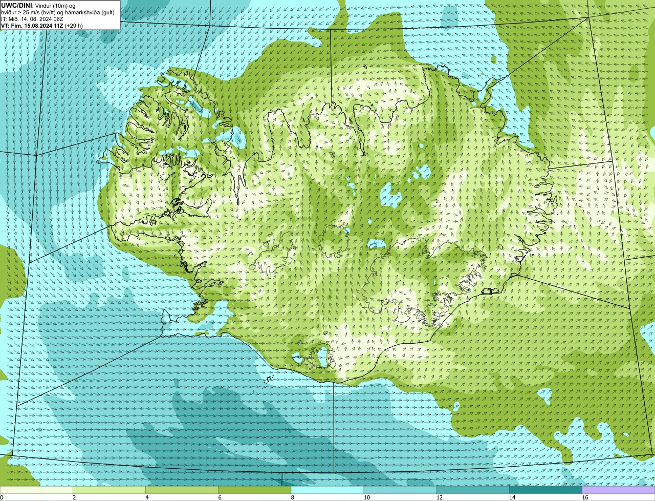Click the light cyan 8–10 m/s legend swatch

coord(327,490)
